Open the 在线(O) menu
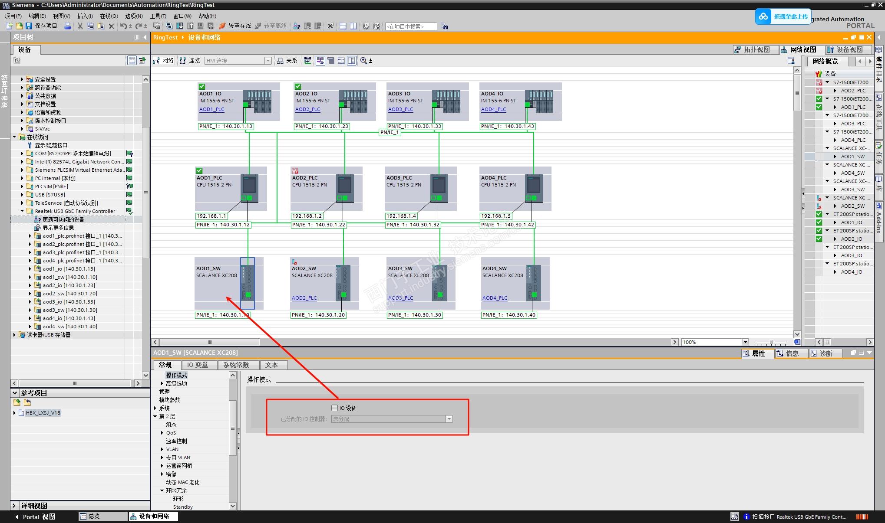The image size is (885, 523). [x=109, y=16]
